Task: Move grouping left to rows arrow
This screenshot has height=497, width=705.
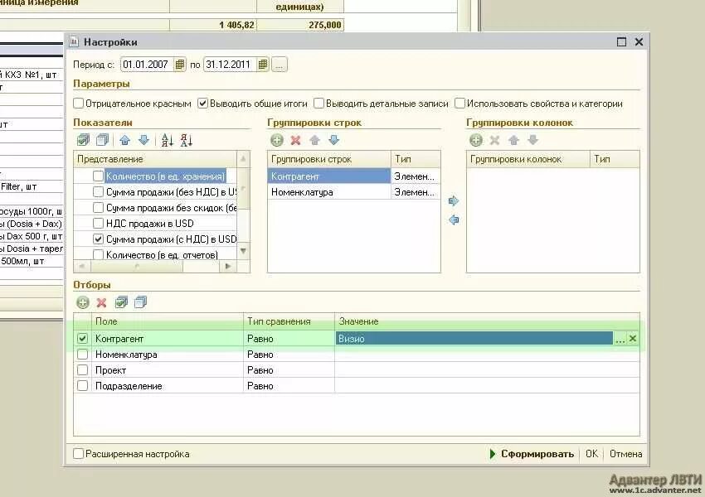Action: tap(454, 220)
